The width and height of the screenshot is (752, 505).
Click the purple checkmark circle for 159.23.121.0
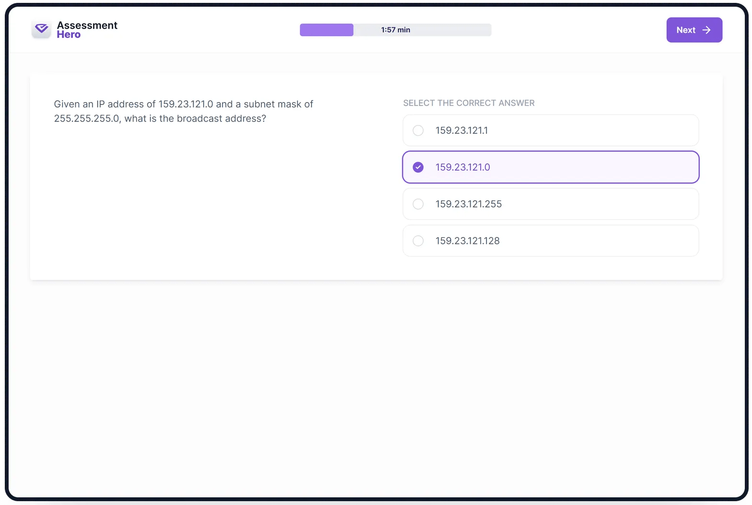418,167
